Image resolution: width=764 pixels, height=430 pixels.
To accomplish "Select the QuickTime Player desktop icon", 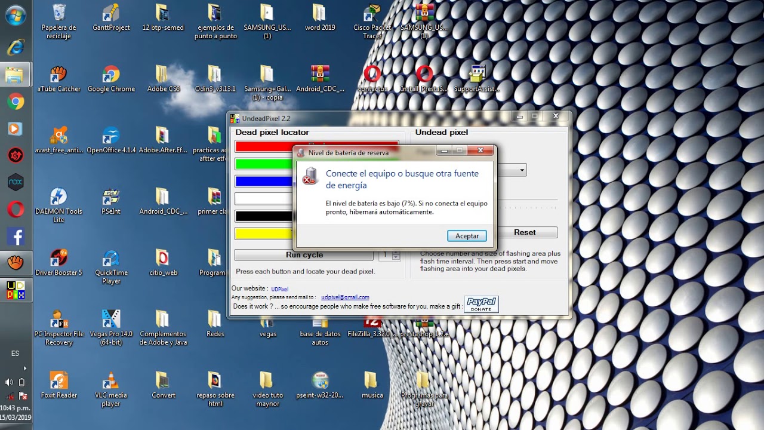I will (x=111, y=267).
